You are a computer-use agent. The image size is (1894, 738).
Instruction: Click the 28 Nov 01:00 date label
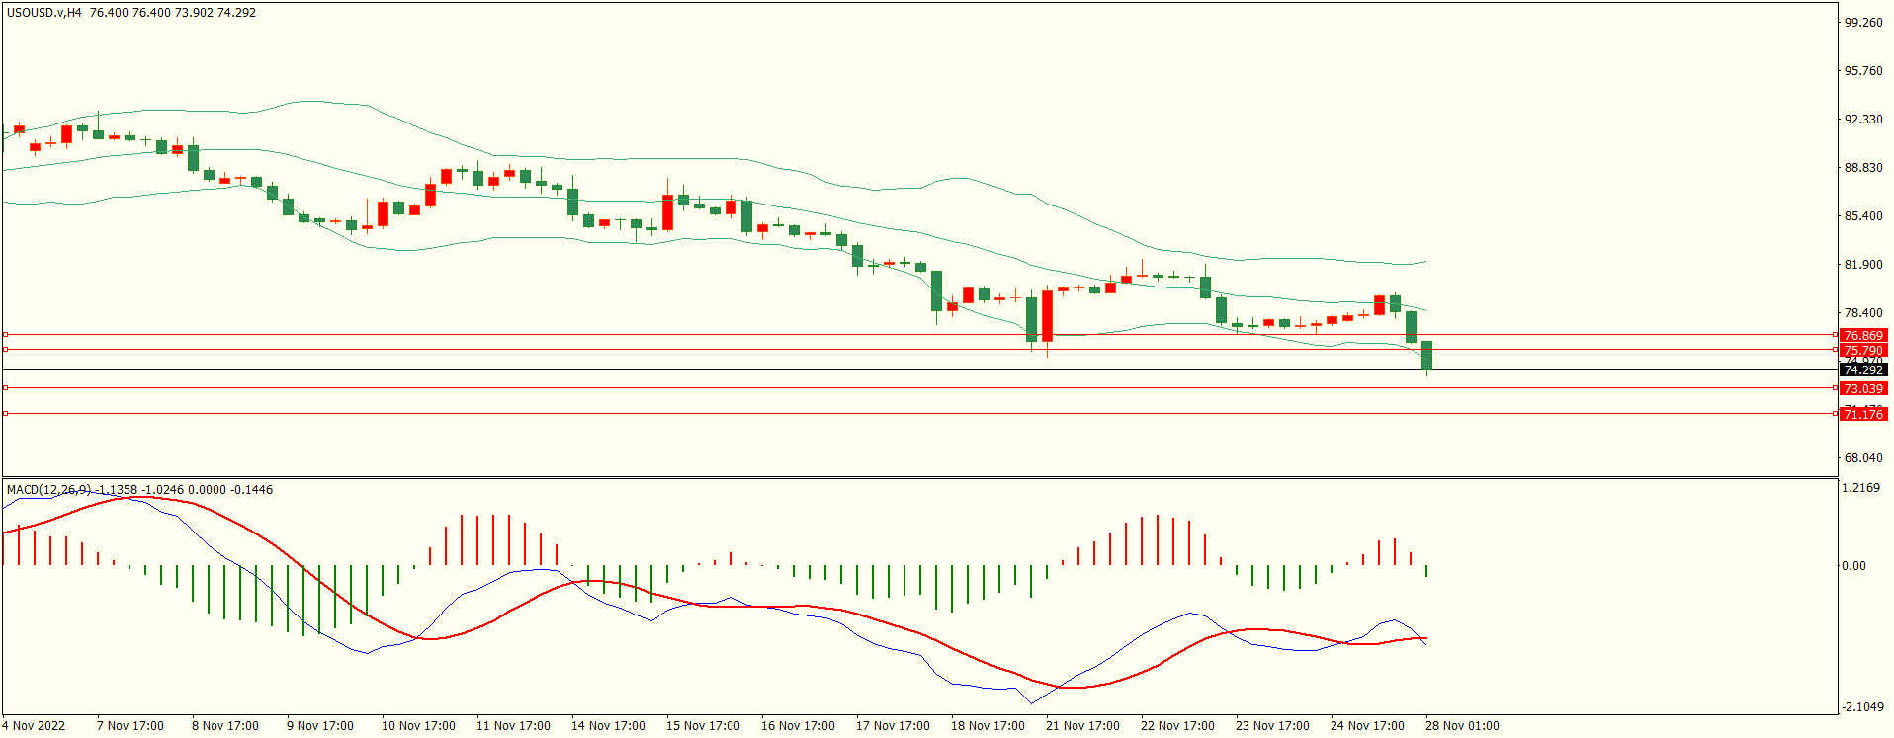click(x=1462, y=726)
